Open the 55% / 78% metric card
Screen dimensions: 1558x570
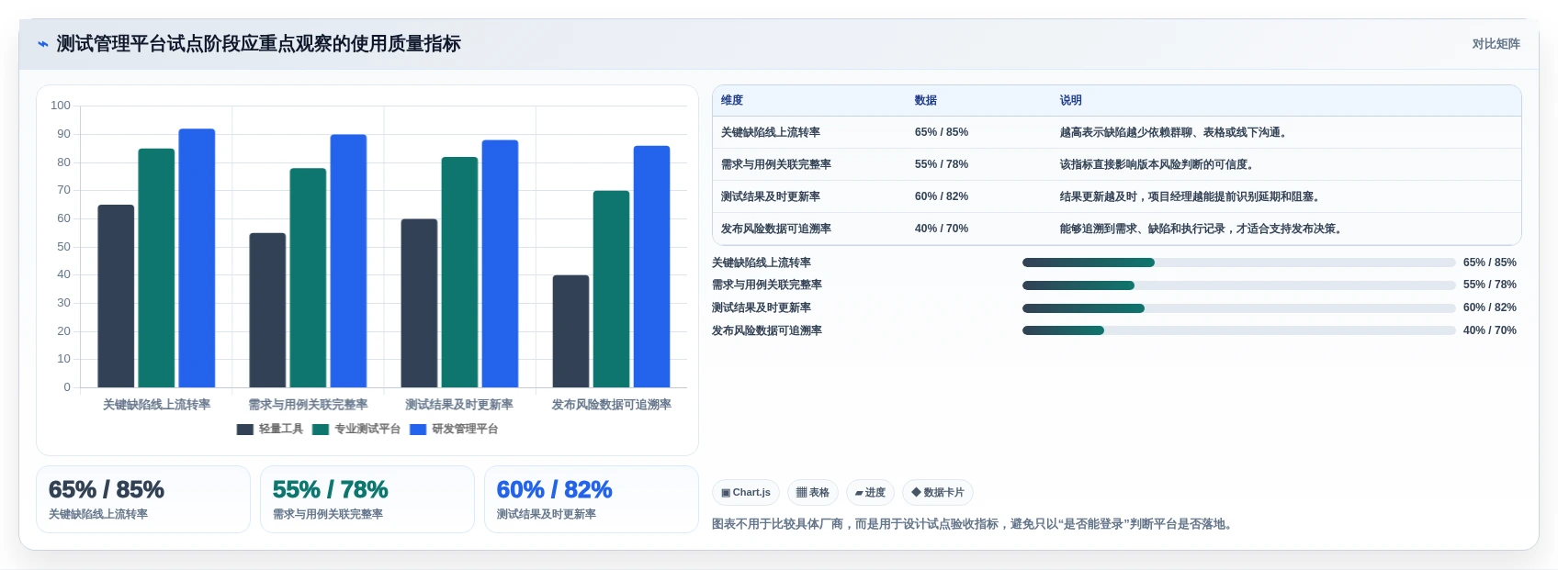coord(367,499)
